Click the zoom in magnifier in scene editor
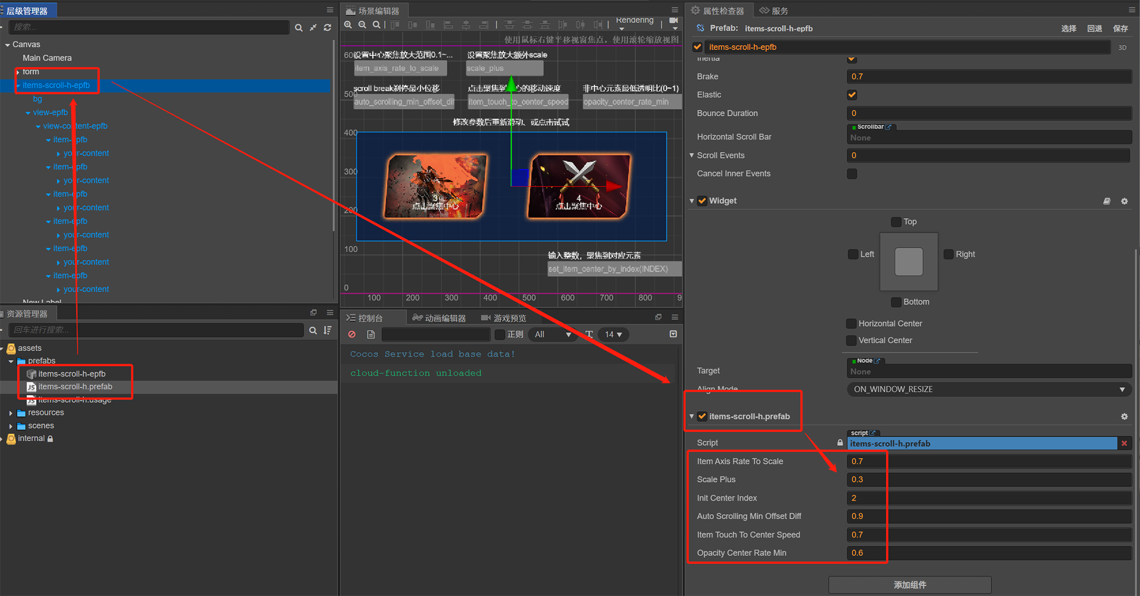Image resolution: width=1140 pixels, height=596 pixels. pyautogui.click(x=348, y=24)
